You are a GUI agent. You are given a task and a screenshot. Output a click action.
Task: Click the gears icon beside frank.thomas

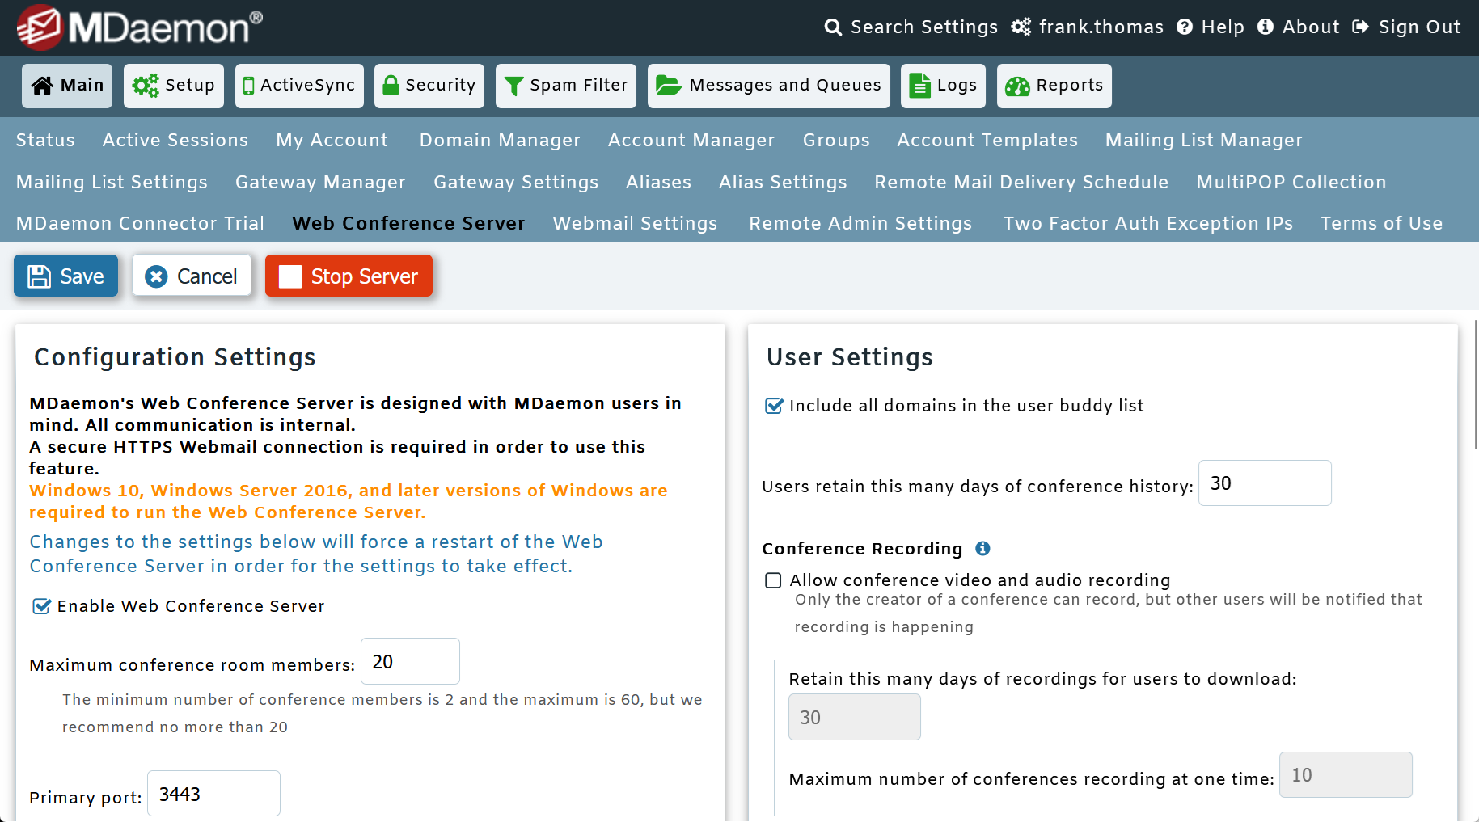1021,27
